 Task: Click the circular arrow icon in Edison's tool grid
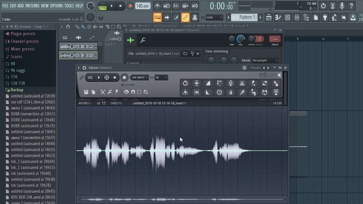(x=185, y=83)
